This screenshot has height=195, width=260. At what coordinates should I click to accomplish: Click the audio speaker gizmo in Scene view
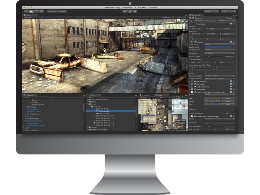point(165,121)
